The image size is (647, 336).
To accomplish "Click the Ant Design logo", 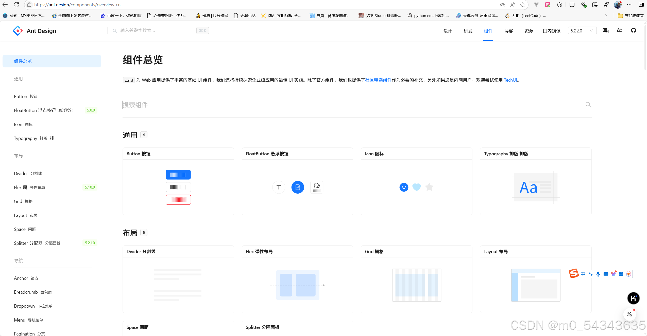I will coord(18,31).
